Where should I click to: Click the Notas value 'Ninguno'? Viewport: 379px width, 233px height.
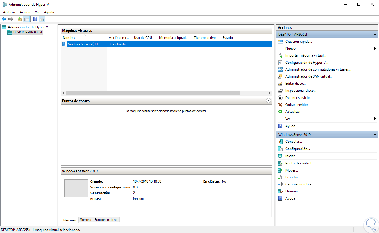coord(139,199)
